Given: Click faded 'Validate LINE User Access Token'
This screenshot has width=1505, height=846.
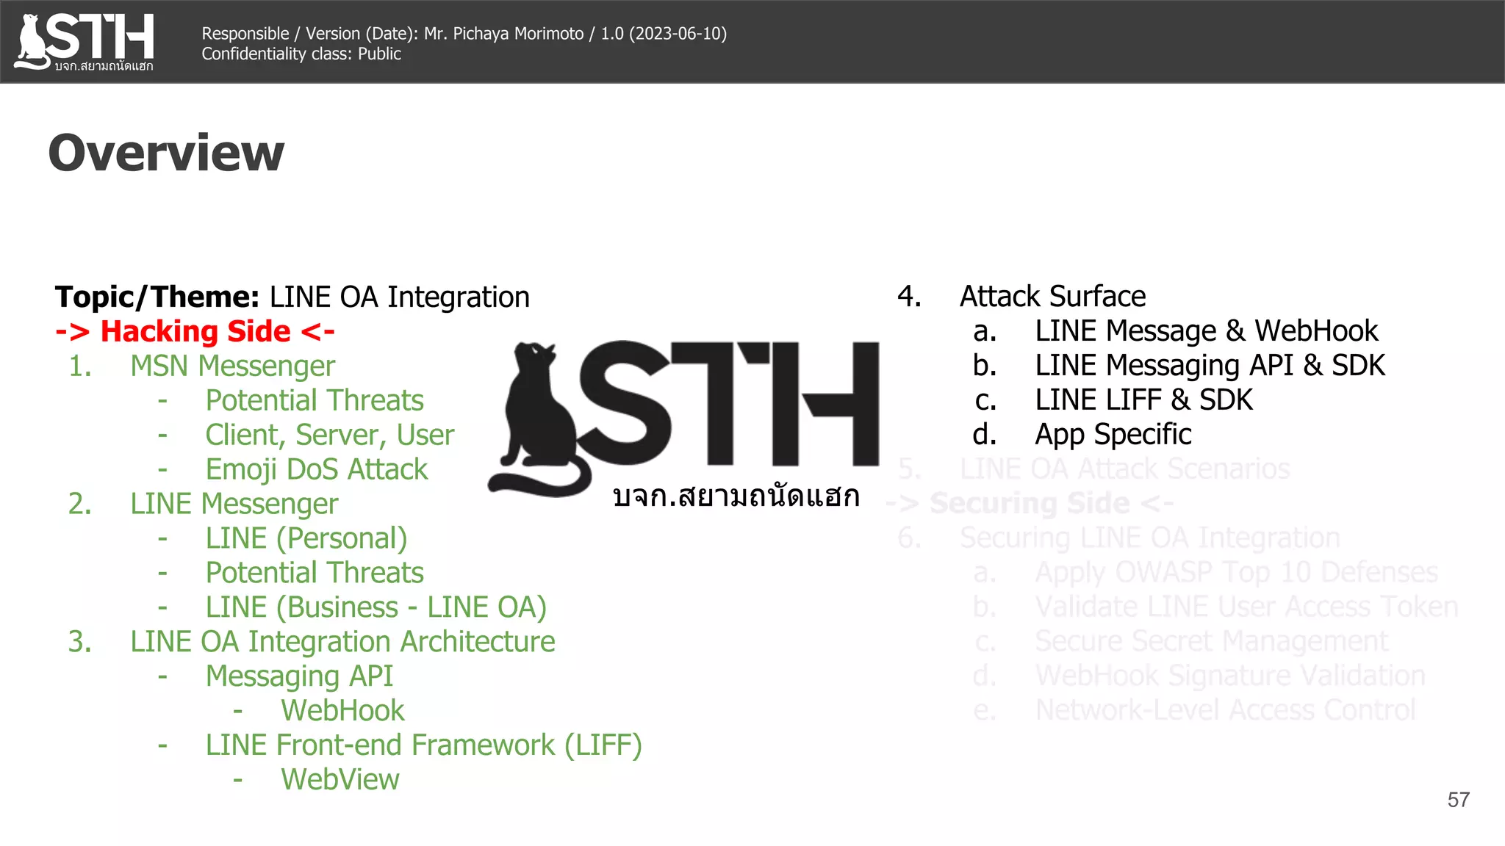Looking at the screenshot, I should [1246, 607].
